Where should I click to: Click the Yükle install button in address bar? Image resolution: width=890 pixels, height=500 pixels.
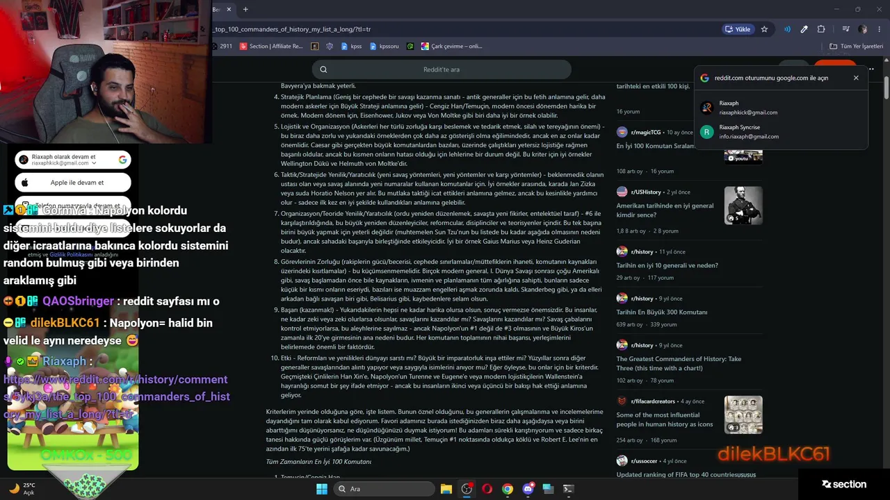pos(738,29)
